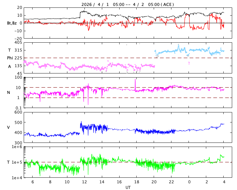The width and height of the screenshot is (237, 190).
Task: Click the 1e+6 temperature scale label
Action: pyautogui.click(x=17, y=147)
